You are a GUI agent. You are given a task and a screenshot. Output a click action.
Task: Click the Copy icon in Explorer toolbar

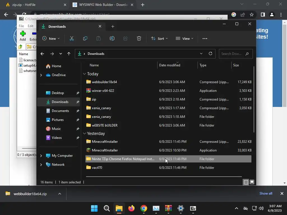(x=85, y=39)
